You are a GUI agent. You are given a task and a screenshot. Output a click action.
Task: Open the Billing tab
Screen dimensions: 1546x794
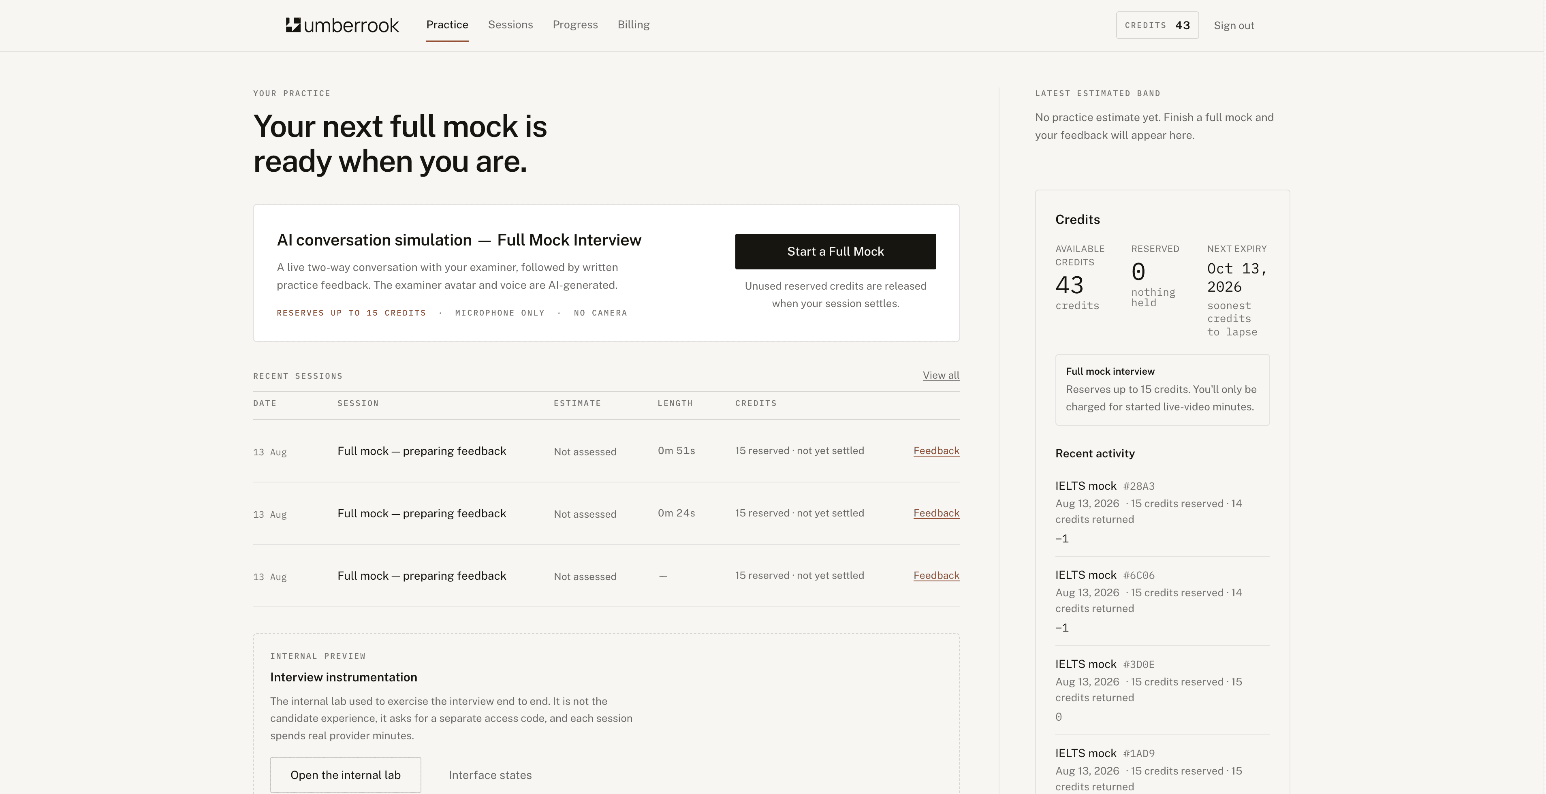pyautogui.click(x=633, y=25)
